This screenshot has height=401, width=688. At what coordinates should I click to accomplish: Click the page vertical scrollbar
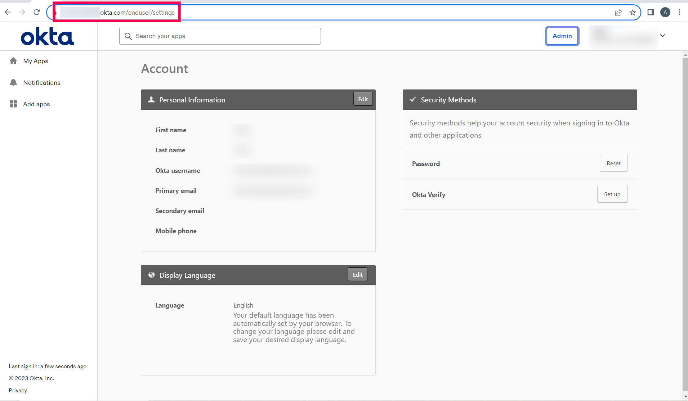coord(685,225)
